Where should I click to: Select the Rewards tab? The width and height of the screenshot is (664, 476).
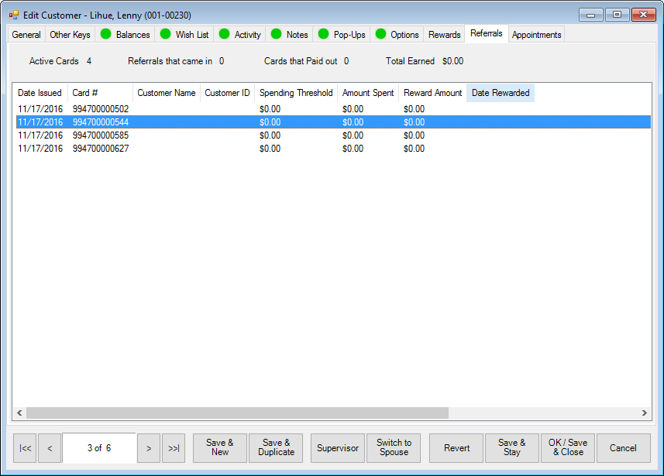coord(444,34)
